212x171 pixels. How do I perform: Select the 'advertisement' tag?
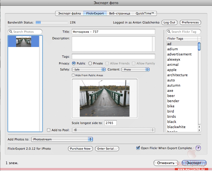point(182,54)
